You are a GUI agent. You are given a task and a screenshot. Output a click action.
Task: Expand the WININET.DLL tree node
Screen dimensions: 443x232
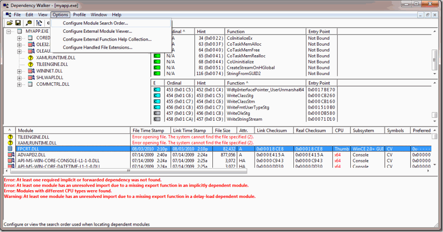[x=19, y=71]
